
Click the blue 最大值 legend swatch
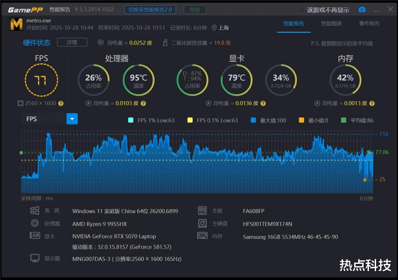[253, 120]
